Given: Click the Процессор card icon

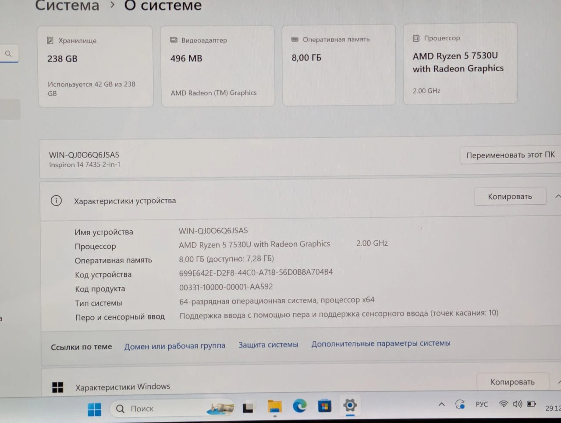Looking at the screenshot, I should coord(416,38).
